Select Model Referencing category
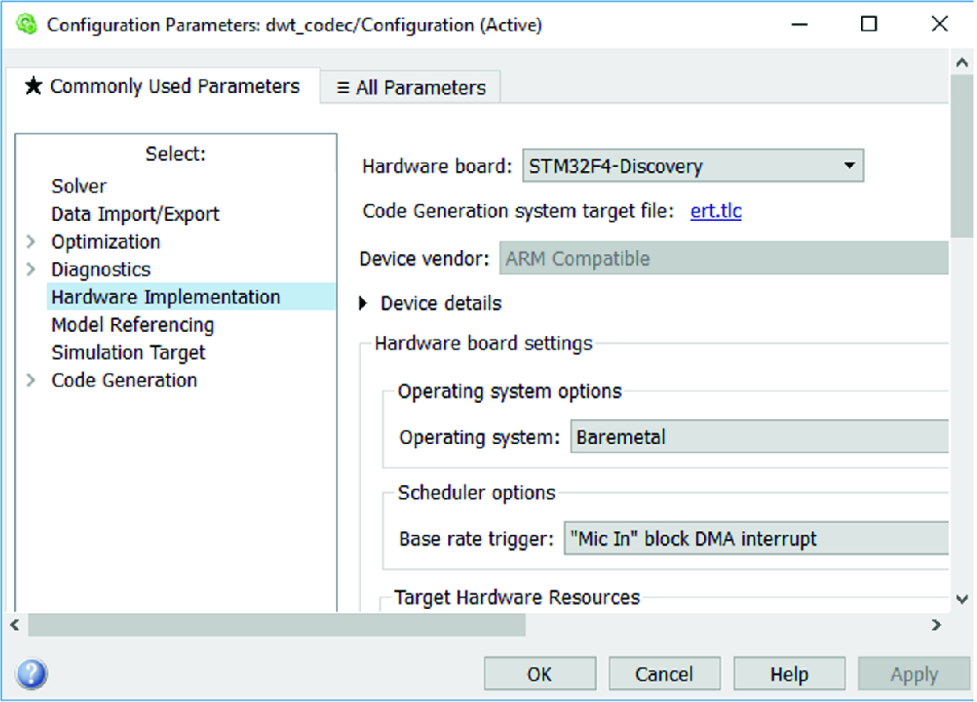The image size is (977, 702). coord(132,325)
